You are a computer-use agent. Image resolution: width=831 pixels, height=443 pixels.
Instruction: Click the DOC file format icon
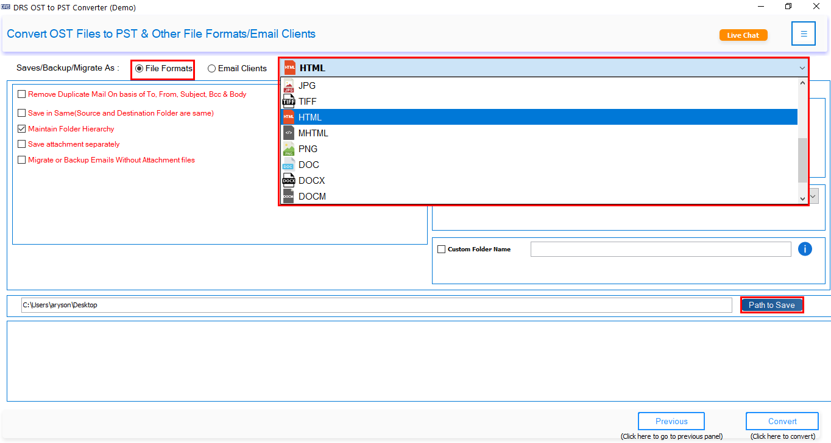[x=289, y=165]
